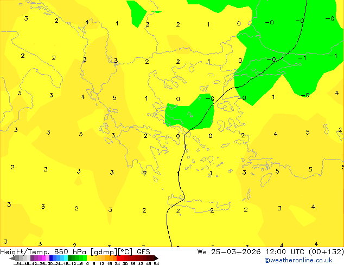The width and height of the screenshot is (344, 265).
Task: Click the grey left arrow of the legend
Action: click(x=12, y=259)
